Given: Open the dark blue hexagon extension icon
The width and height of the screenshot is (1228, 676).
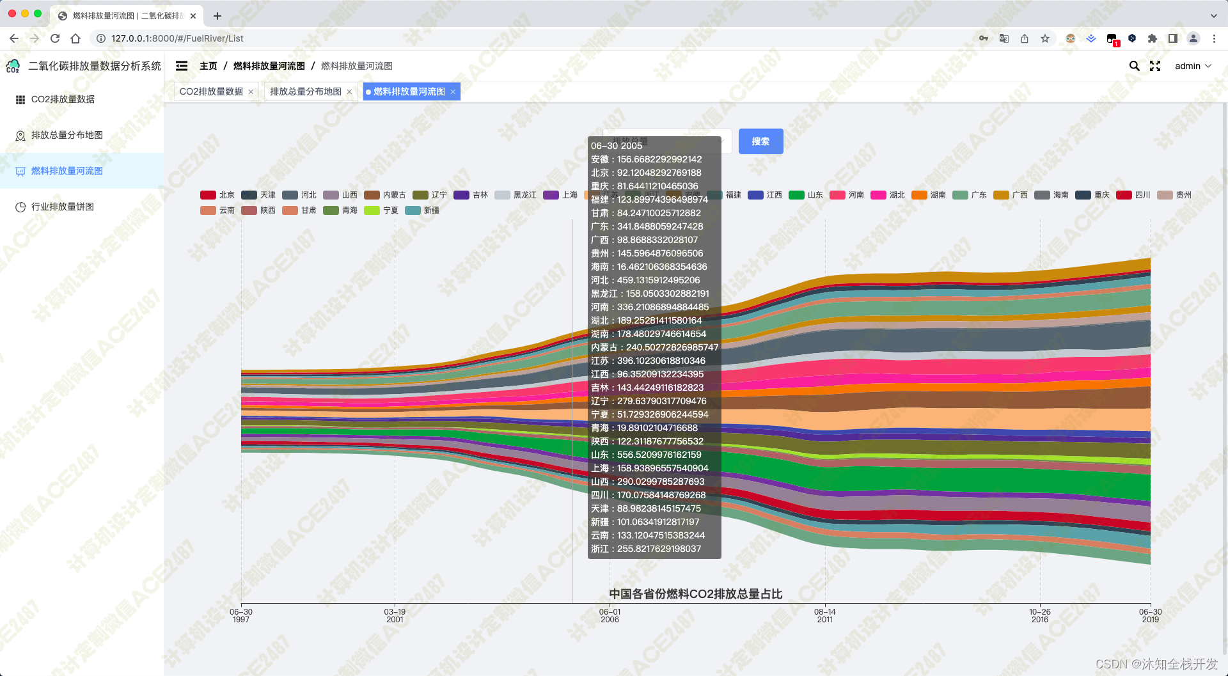Looking at the screenshot, I should tap(1132, 38).
